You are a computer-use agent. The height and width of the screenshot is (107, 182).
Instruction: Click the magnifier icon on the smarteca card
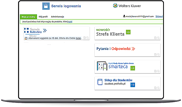coord(158,71)
